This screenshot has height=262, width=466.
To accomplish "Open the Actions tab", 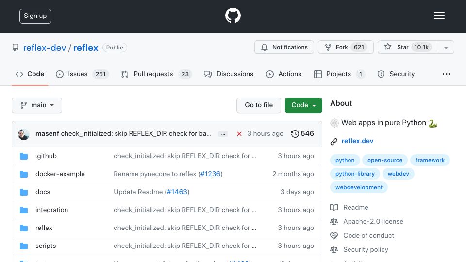I will click(283, 74).
